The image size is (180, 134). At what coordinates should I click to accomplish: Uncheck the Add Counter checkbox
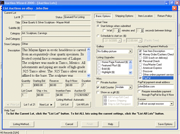click(98, 87)
